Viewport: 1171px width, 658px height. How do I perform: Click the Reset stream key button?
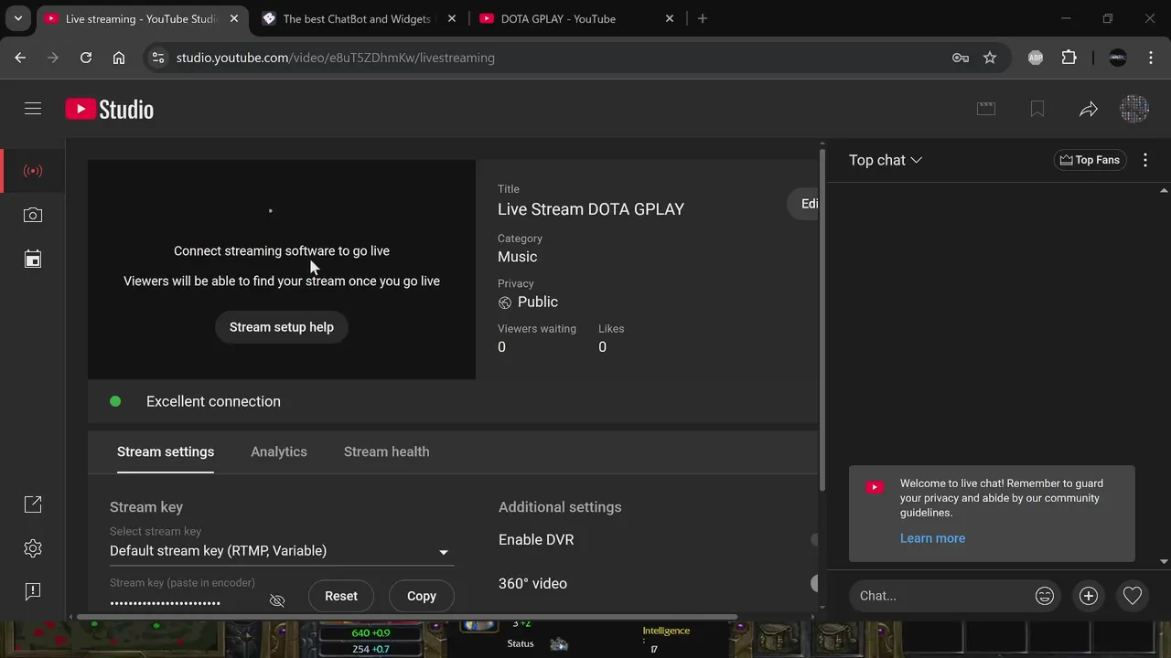341,596
